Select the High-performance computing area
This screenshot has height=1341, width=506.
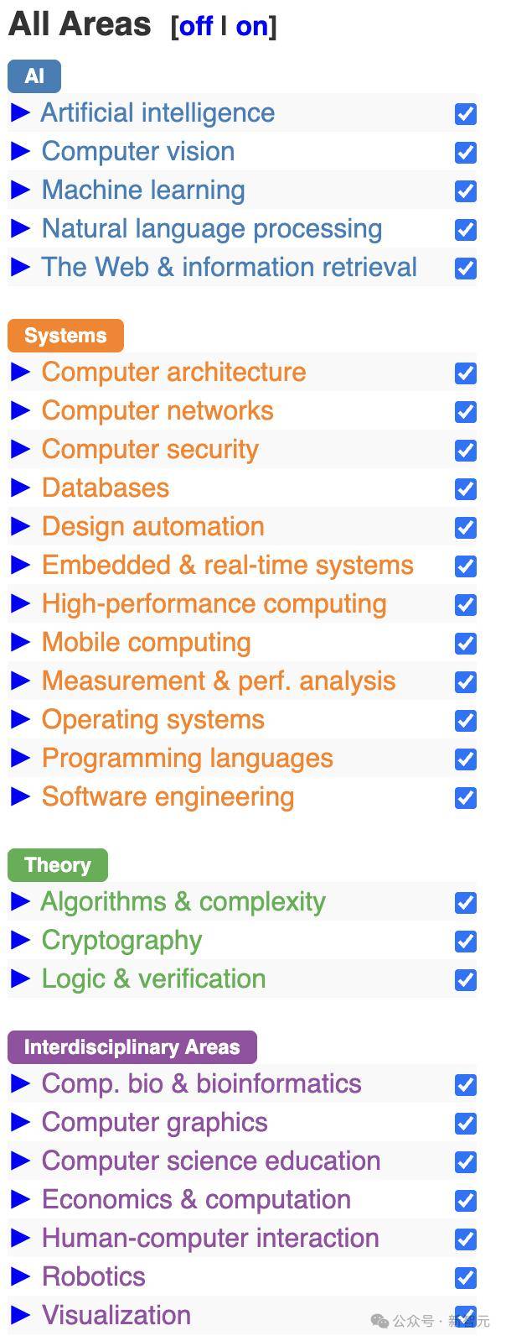(x=214, y=603)
